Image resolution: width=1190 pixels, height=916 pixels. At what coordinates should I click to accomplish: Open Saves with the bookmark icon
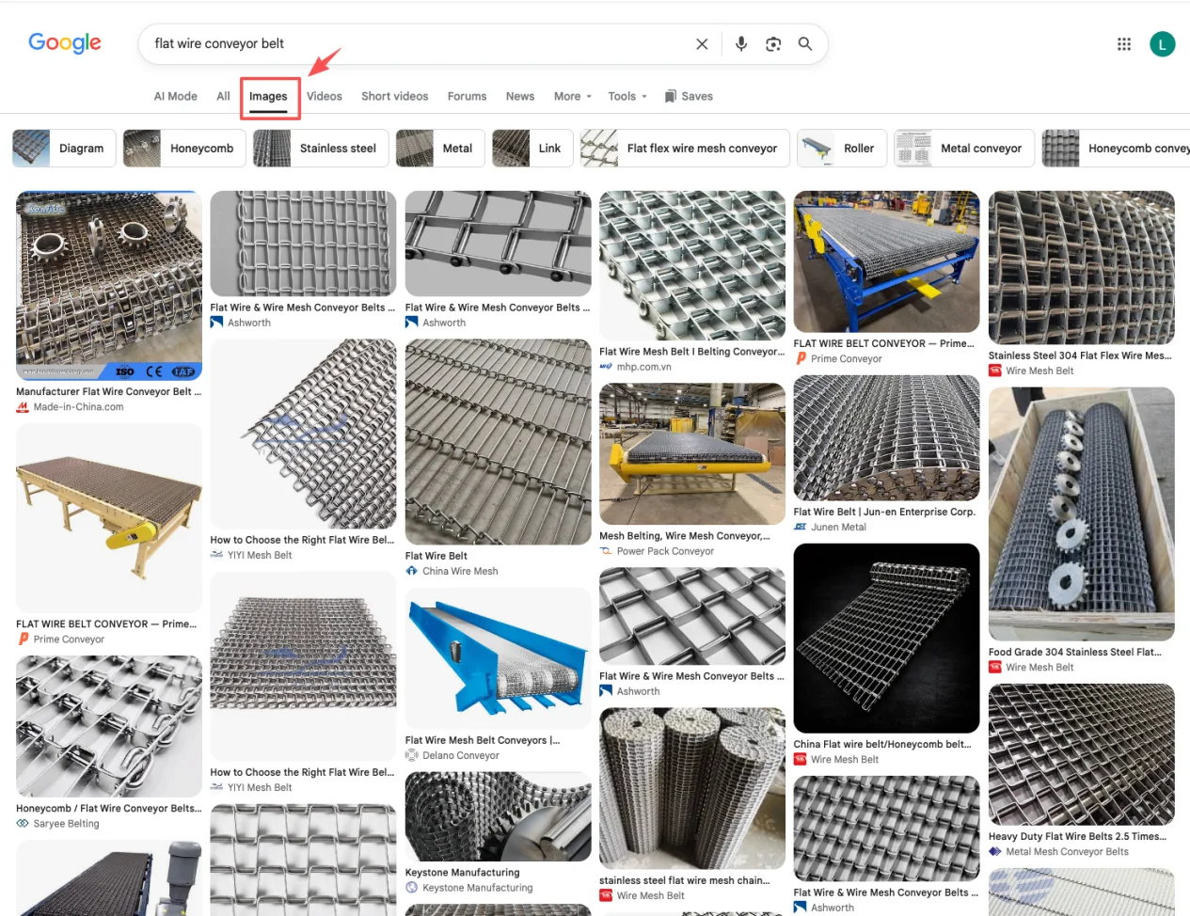[x=689, y=96]
